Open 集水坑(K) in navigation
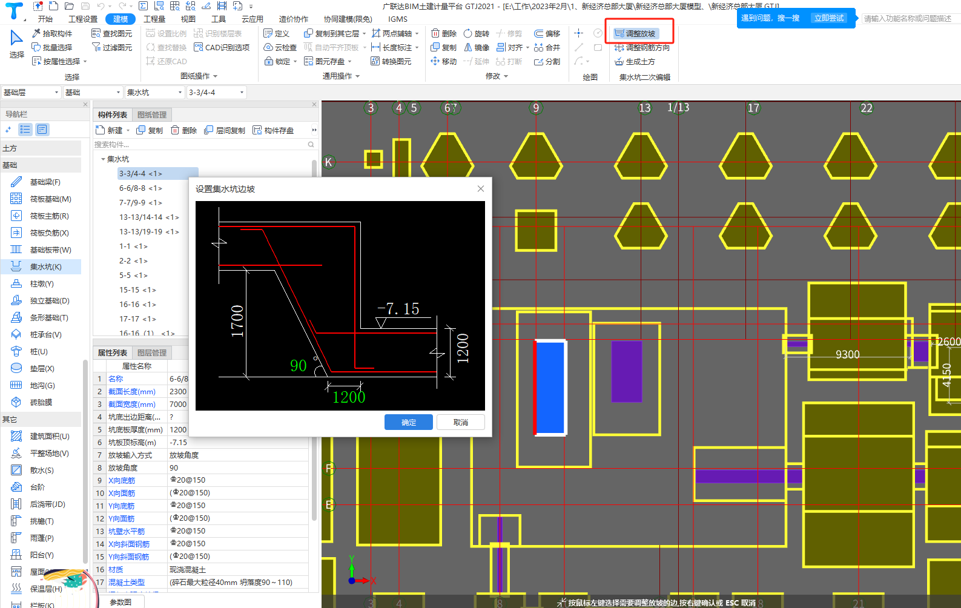The height and width of the screenshot is (608, 961). coord(40,266)
